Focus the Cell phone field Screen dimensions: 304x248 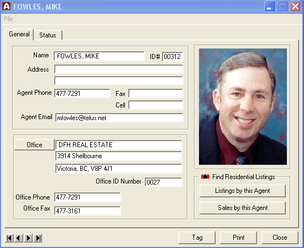tap(156, 105)
